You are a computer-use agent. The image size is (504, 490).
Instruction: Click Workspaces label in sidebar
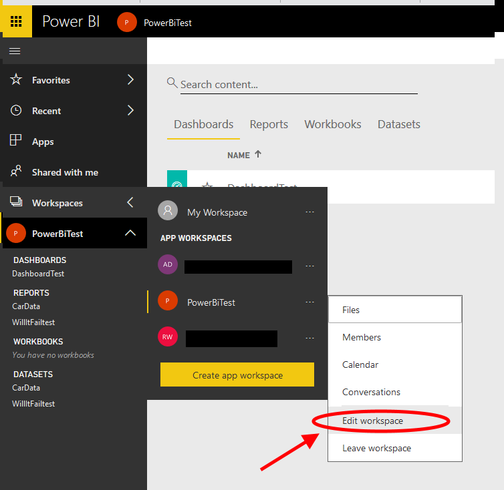pyautogui.click(x=57, y=203)
